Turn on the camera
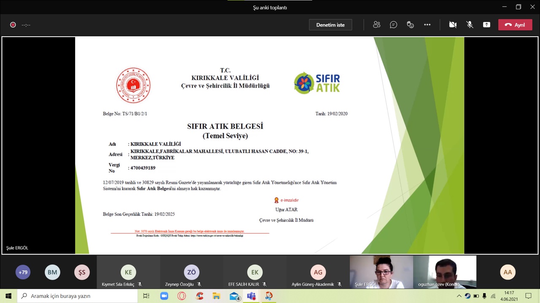 point(453,25)
